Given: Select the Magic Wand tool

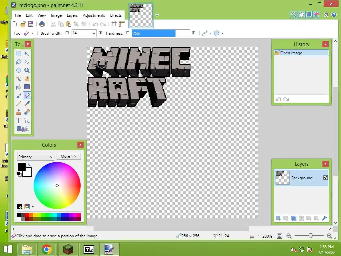Looking at the screenshot, I should [x=19, y=79].
